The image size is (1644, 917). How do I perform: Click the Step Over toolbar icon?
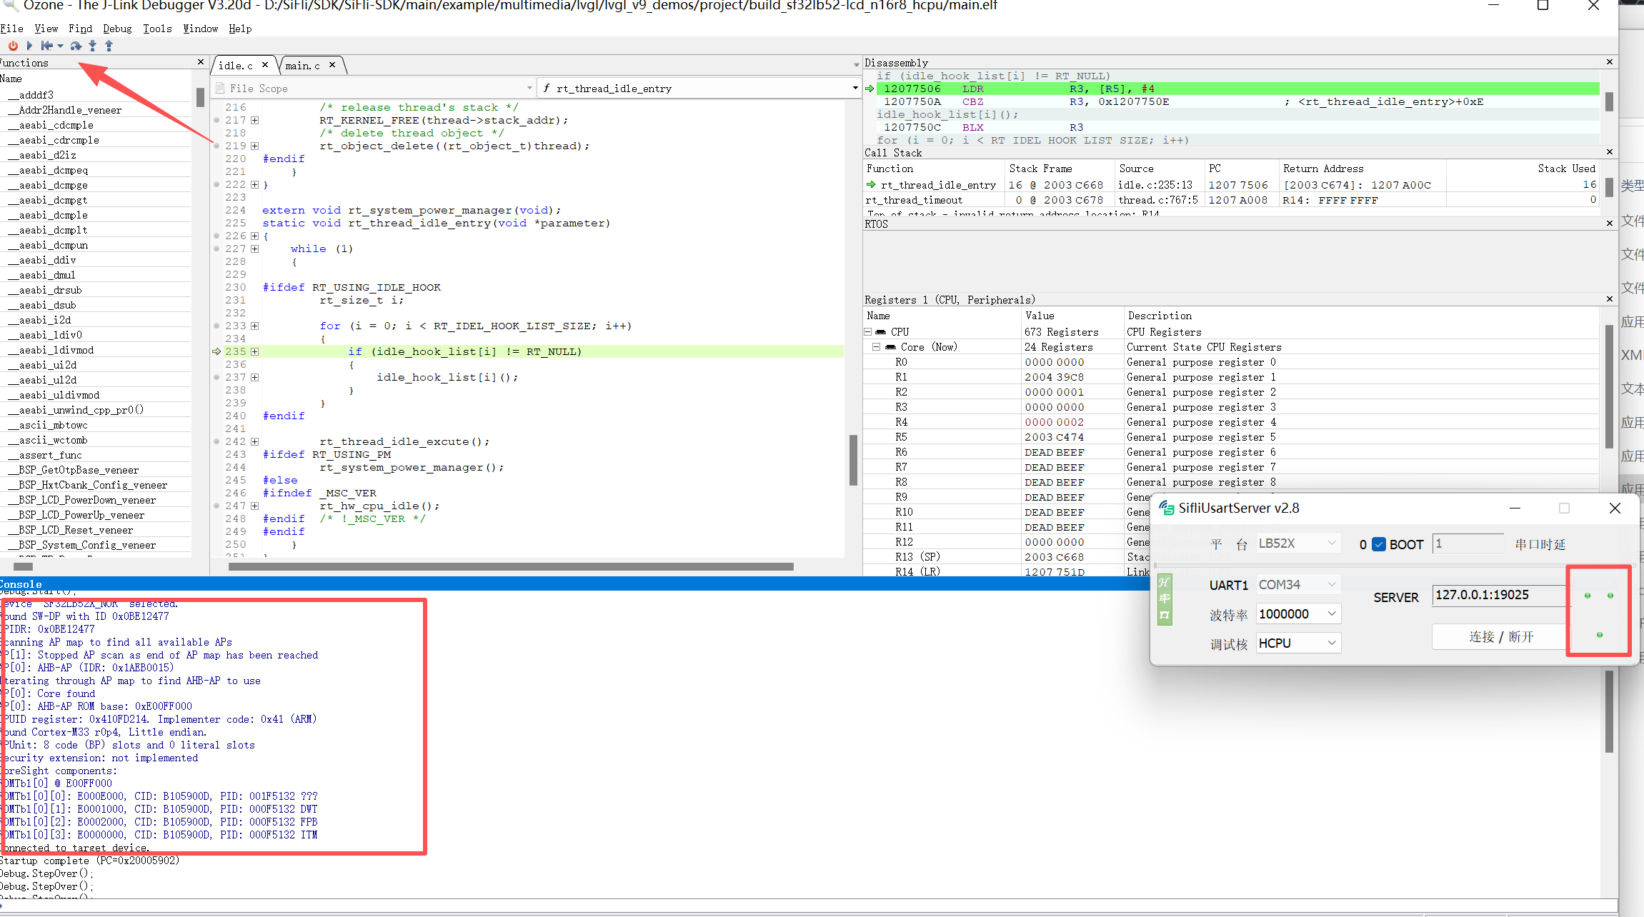(x=76, y=46)
